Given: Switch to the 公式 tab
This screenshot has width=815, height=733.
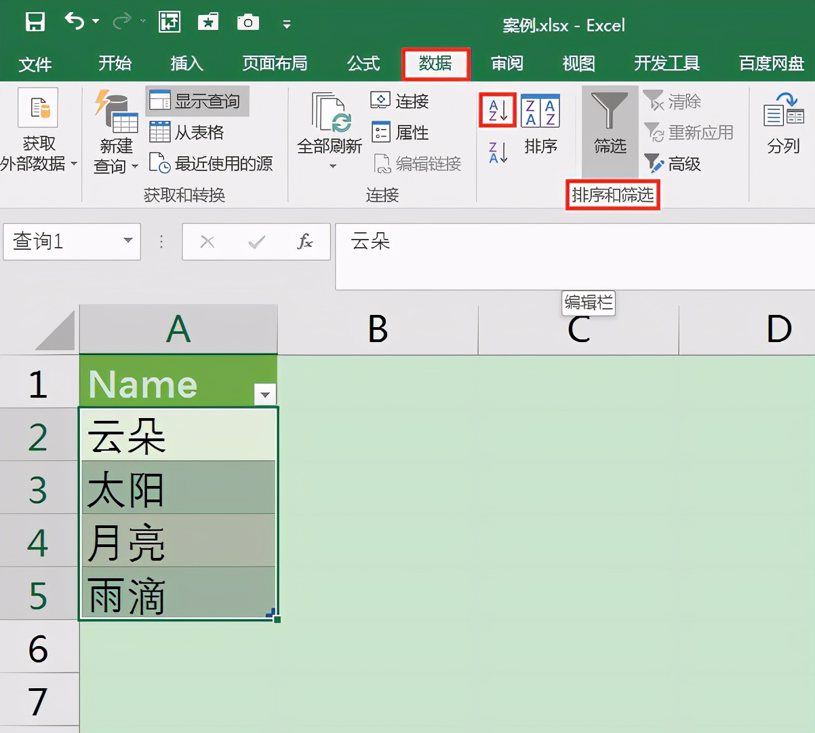Looking at the screenshot, I should point(363,63).
